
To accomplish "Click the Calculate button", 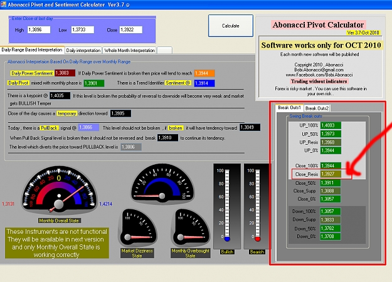I will pyautogui.click(x=231, y=26).
